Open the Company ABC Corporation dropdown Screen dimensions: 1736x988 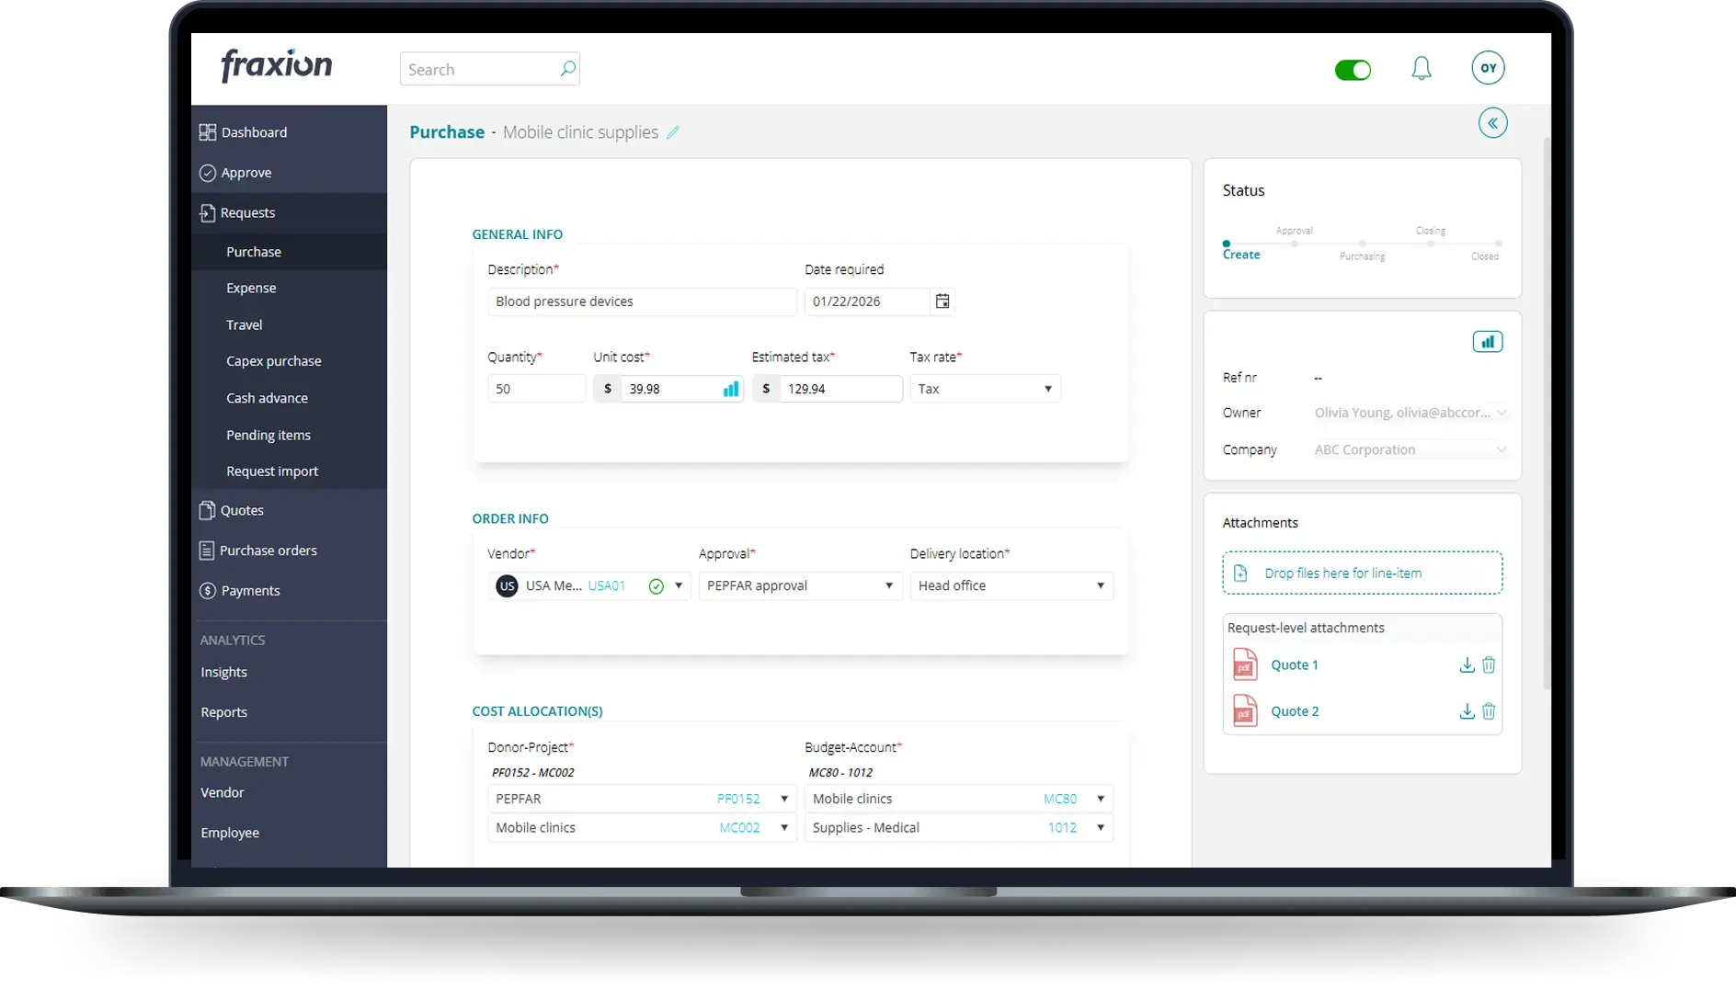[1410, 449]
